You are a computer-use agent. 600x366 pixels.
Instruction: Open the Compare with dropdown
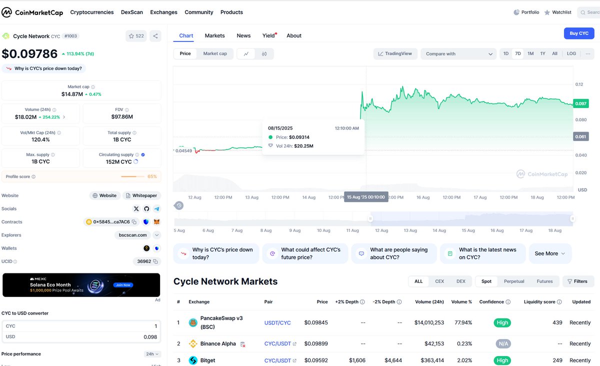(x=458, y=54)
